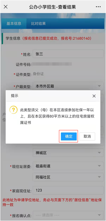Confirm the prompt by clicking 确定
The width and height of the screenshot is (106, 221).
69,136
